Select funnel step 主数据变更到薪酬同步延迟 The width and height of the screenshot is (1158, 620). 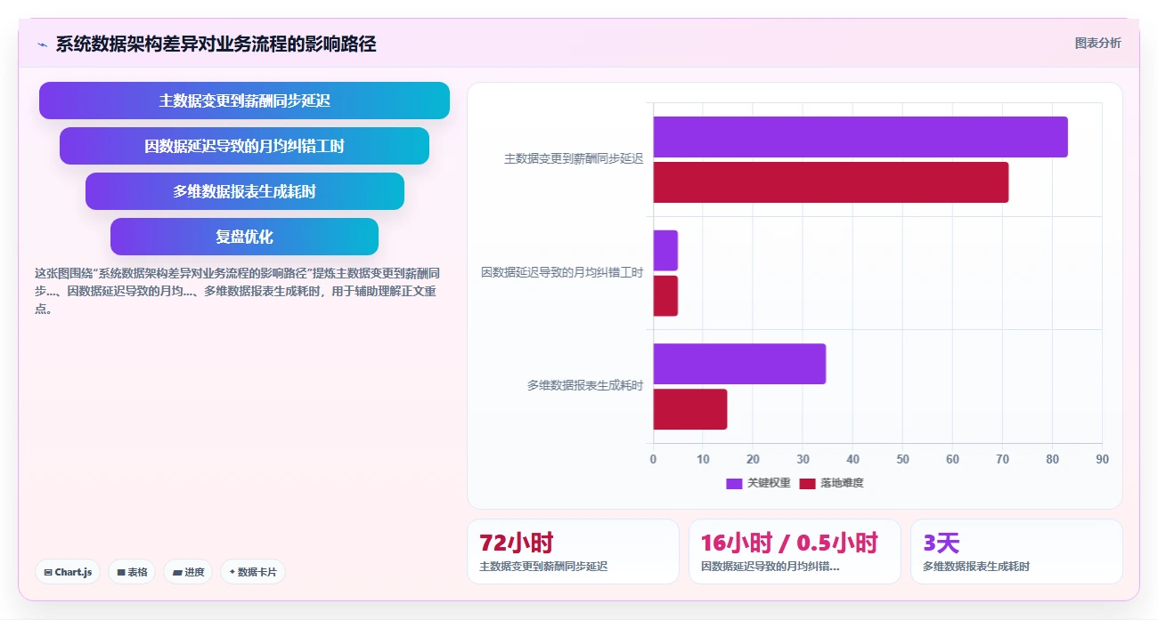(244, 101)
